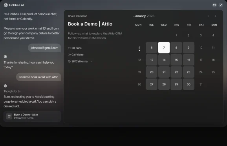The width and height of the screenshot is (227, 146).
Task: Click the video camera icon beside Cal Video
Action: tap(69, 55)
